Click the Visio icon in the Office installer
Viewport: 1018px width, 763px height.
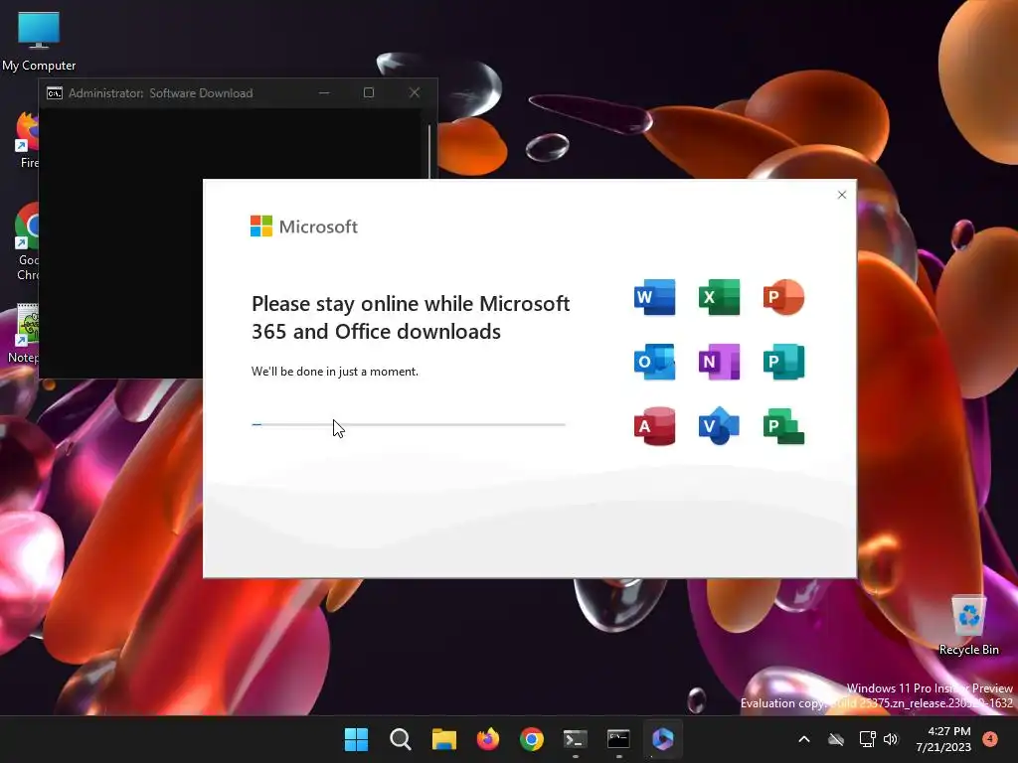click(x=720, y=426)
